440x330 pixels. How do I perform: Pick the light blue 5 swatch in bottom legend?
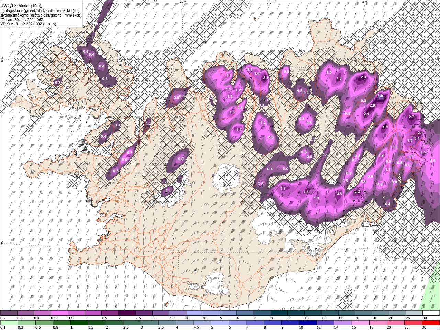[220, 322]
